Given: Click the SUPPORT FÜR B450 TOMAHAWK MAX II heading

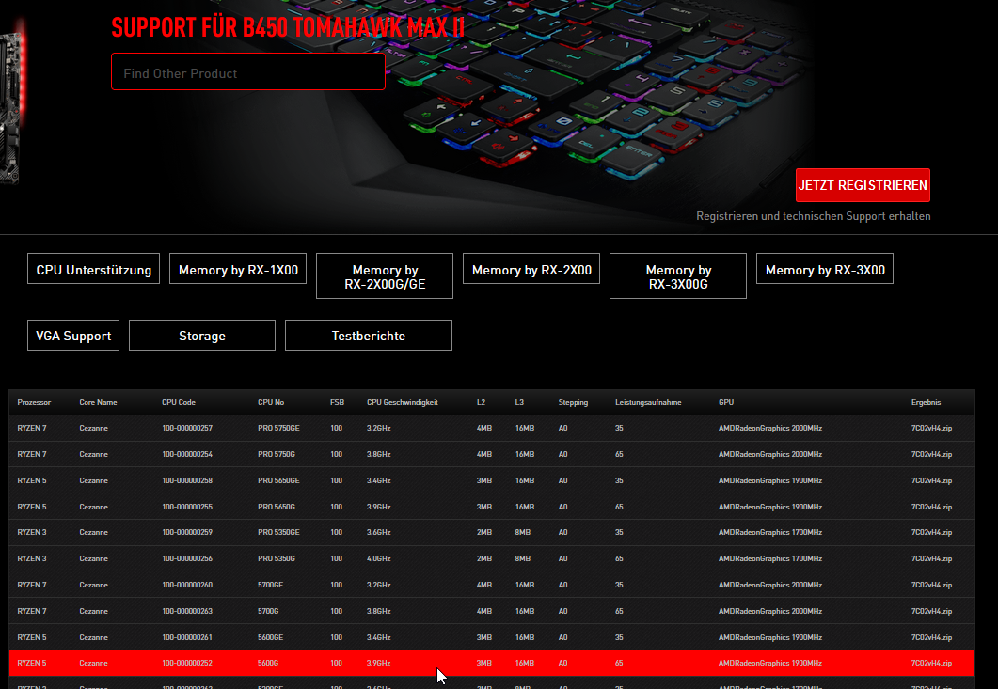Looking at the screenshot, I should click(288, 27).
